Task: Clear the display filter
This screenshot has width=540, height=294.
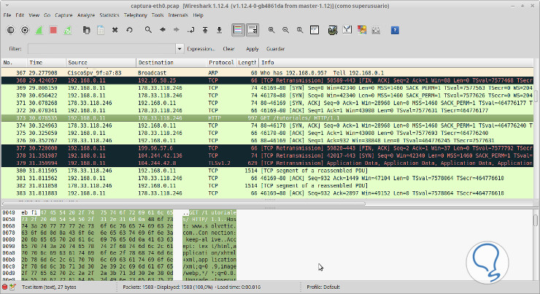Action: coord(228,49)
